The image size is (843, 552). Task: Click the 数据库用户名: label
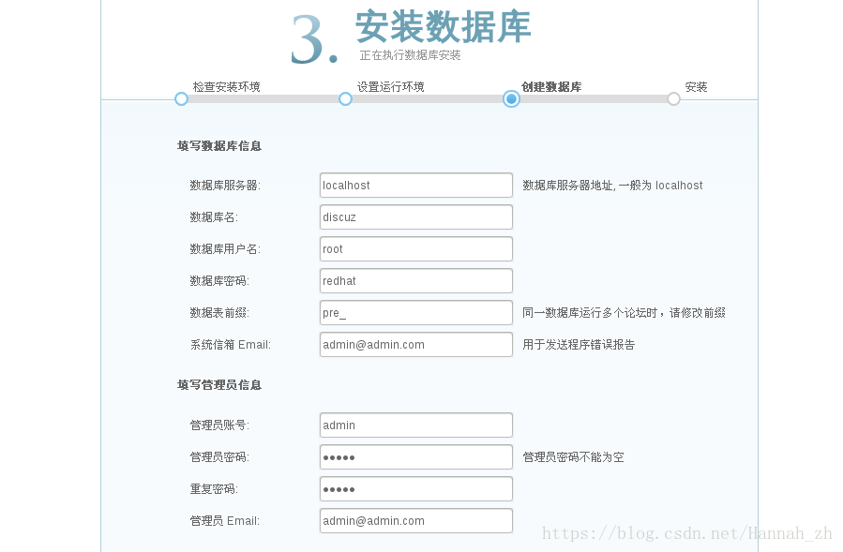pyautogui.click(x=225, y=249)
